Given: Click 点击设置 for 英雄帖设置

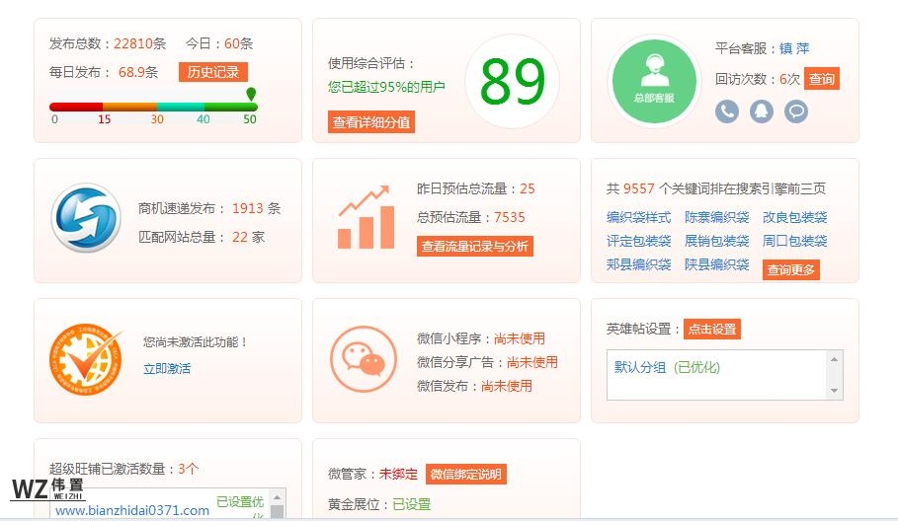Looking at the screenshot, I should [x=712, y=329].
